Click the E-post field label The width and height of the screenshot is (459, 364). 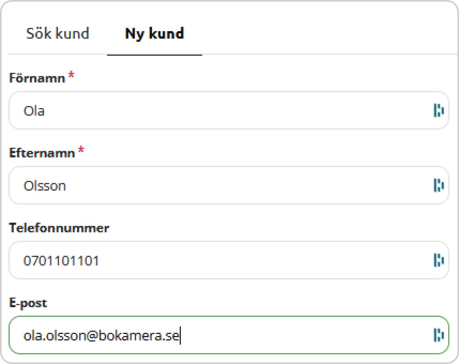28,303
